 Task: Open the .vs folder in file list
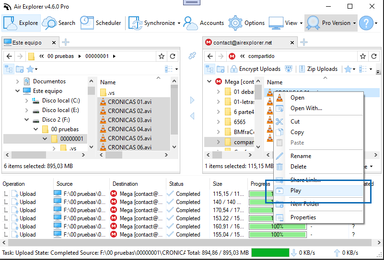[107, 93]
